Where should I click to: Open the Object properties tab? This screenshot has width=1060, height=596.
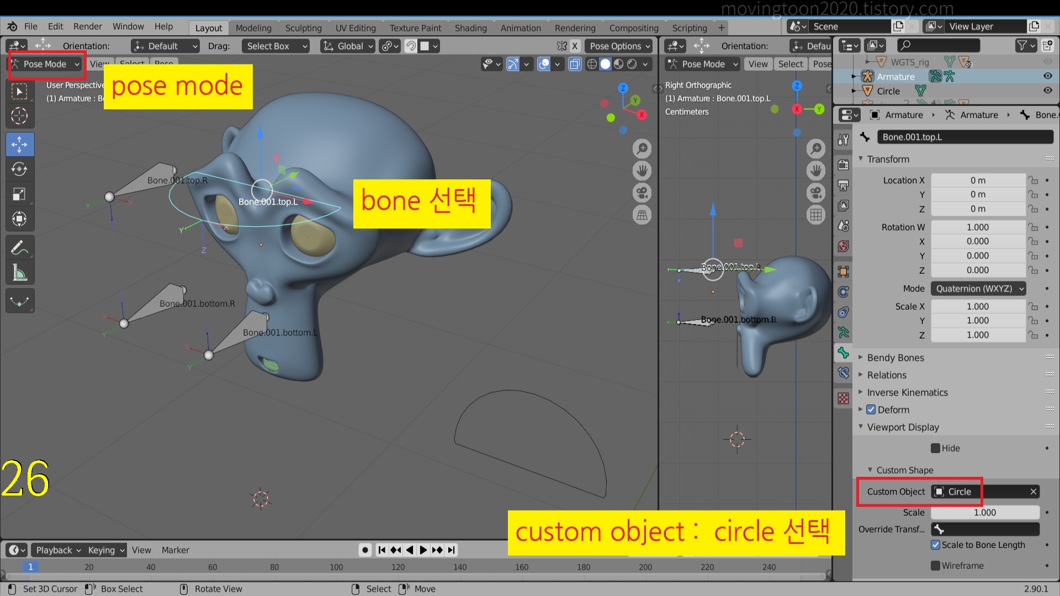[843, 272]
